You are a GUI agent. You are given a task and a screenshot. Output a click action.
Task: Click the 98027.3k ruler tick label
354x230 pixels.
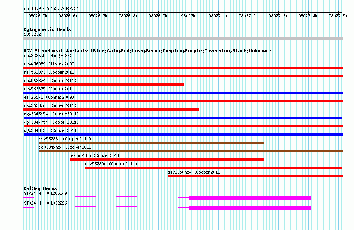click(278, 16)
